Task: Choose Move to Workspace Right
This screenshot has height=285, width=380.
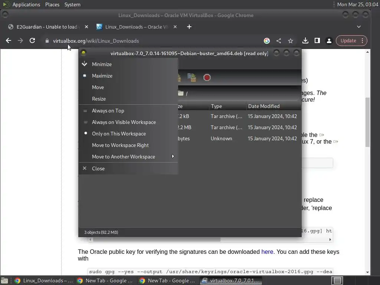Action: tap(128, 145)
